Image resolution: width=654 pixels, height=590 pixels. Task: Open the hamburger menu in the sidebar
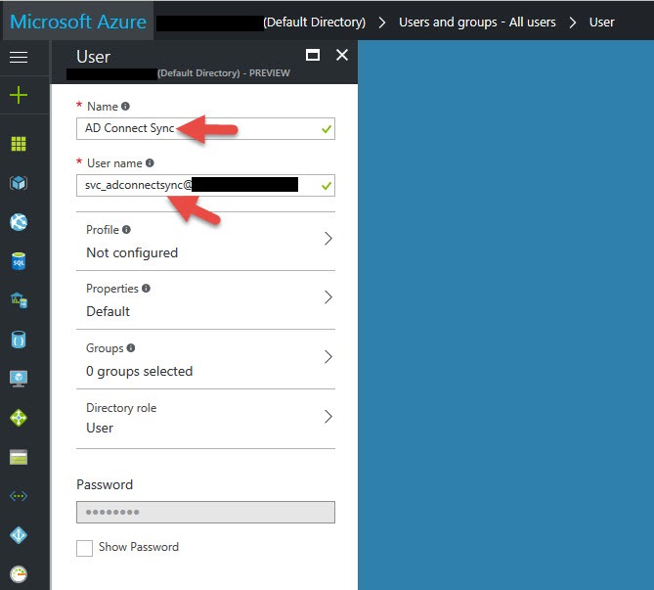coord(19,58)
